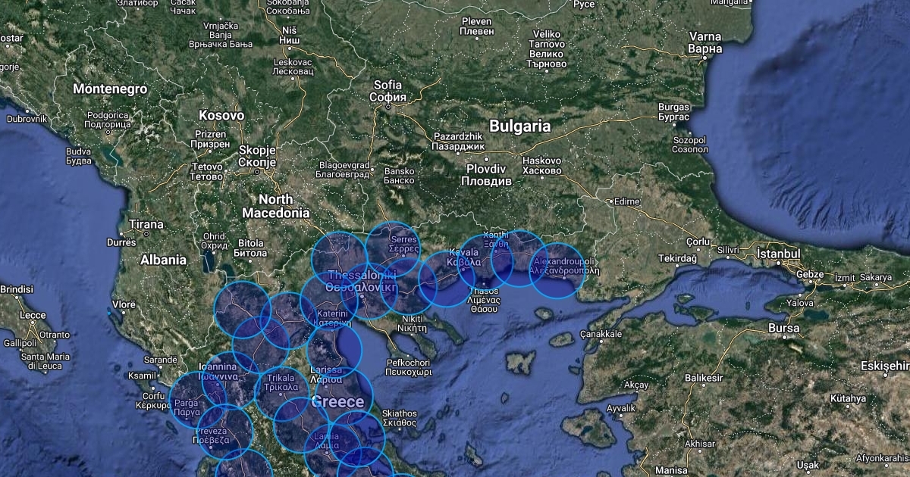
Task: Select the circle around Katerini
Action: [x=328, y=304]
